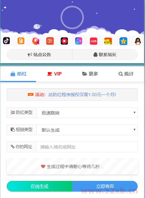
Task: Click the TikTok (Douyin) app icon
Action: click(x=6, y=41)
